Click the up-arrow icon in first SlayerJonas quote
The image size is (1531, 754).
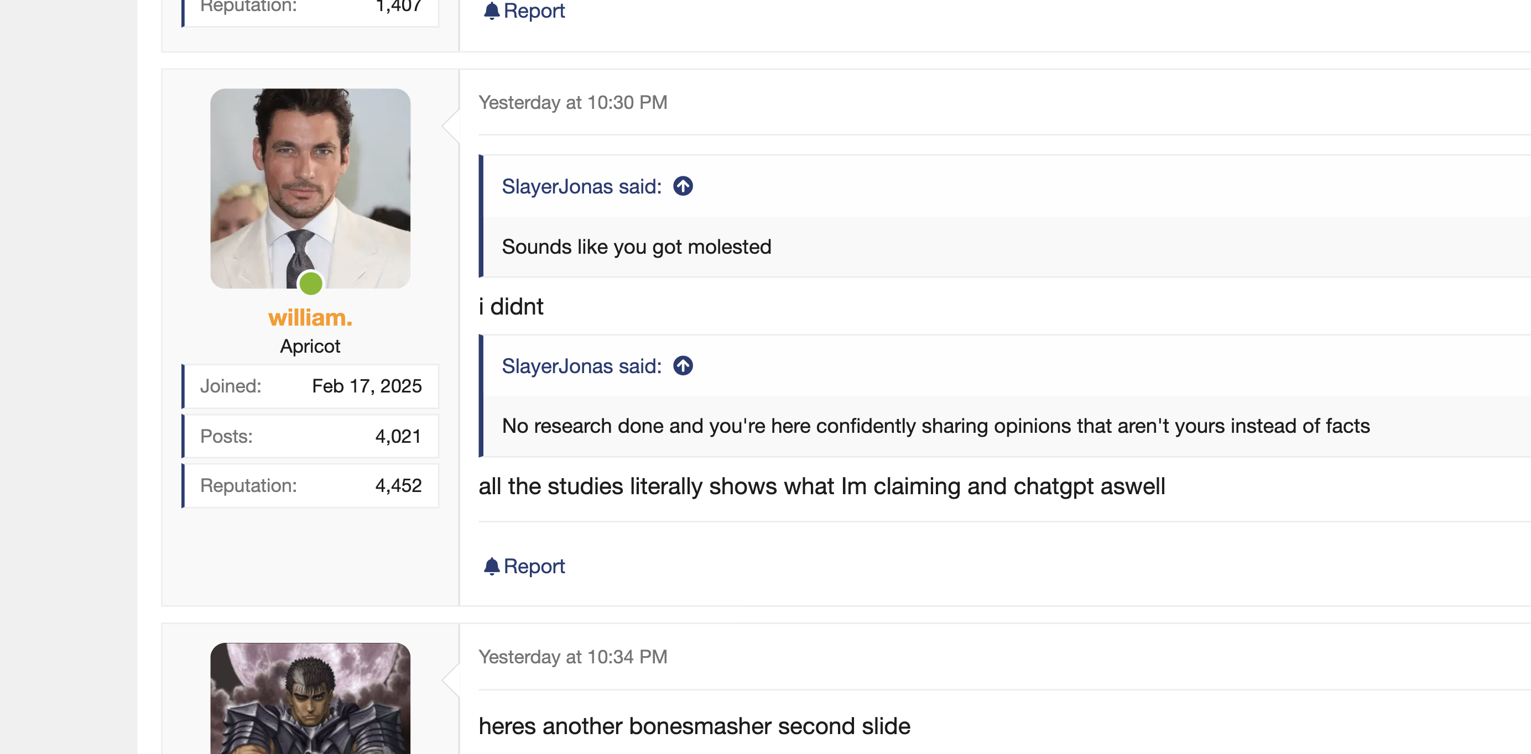pyautogui.click(x=683, y=187)
